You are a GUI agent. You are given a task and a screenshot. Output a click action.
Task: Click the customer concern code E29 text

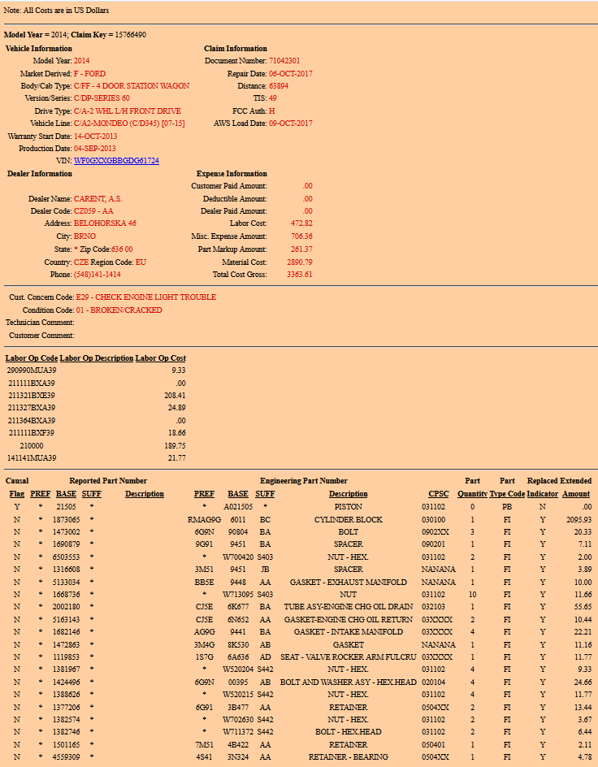tap(146, 297)
